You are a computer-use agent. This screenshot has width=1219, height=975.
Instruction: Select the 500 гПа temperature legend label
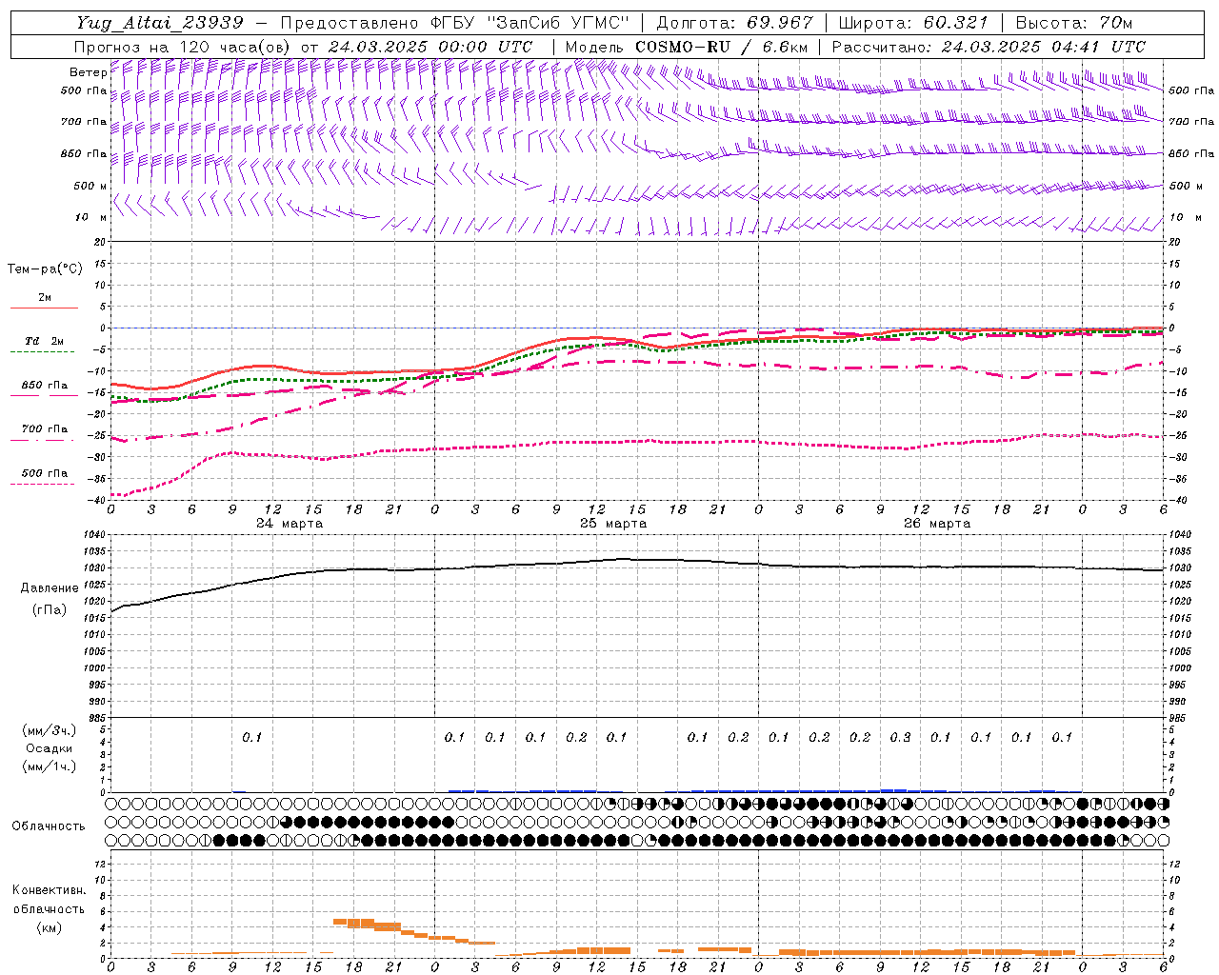(x=45, y=473)
